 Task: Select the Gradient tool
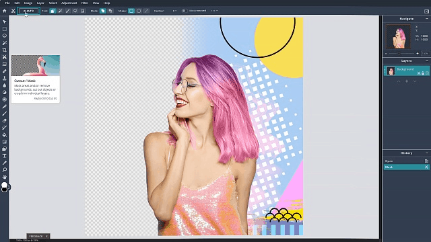click(x=5, y=142)
